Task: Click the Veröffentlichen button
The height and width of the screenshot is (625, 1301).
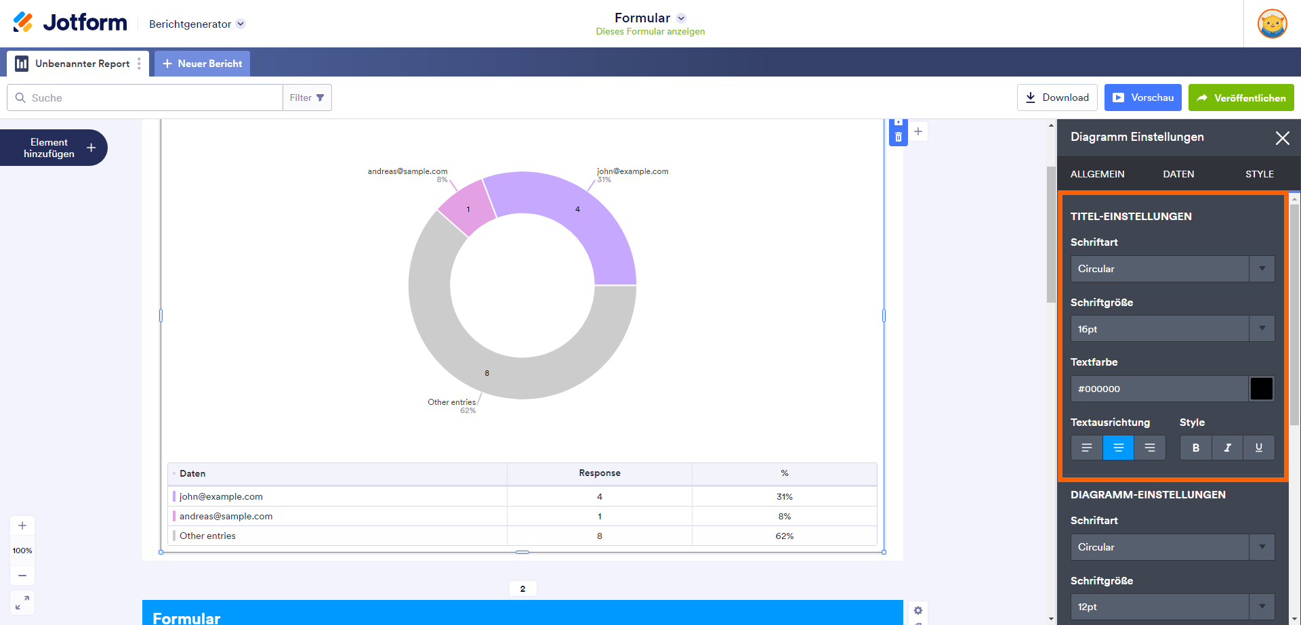Action: tap(1241, 98)
